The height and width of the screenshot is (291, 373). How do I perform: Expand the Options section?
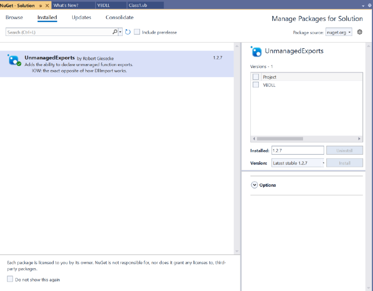pyautogui.click(x=254, y=185)
